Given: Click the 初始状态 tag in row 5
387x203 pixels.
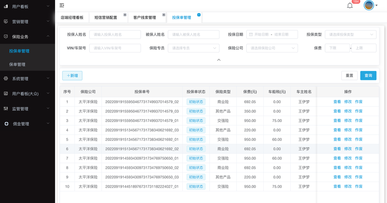Looking at the screenshot, I should coord(196,139).
